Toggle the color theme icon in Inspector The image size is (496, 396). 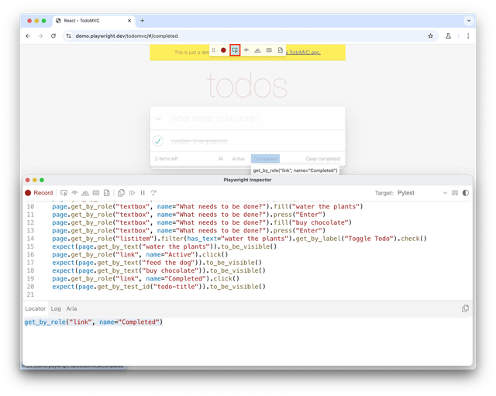click(x=465, y=192)
